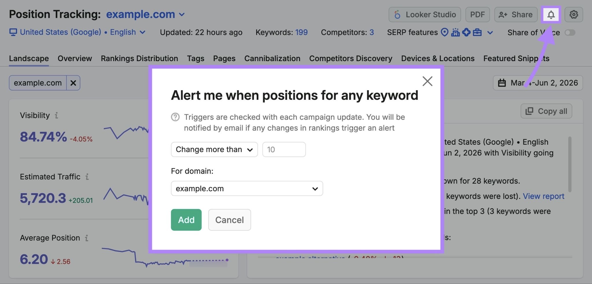Click the example.com domain chip

point(38,83)
